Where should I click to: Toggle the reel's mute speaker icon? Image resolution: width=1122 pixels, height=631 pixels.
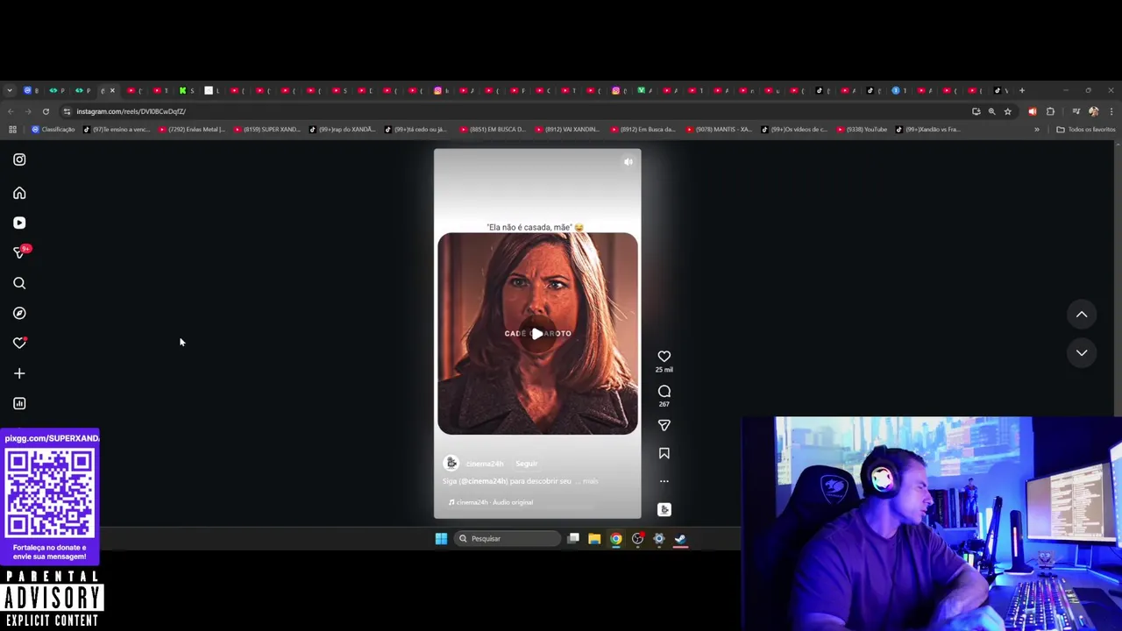[628, 162]
